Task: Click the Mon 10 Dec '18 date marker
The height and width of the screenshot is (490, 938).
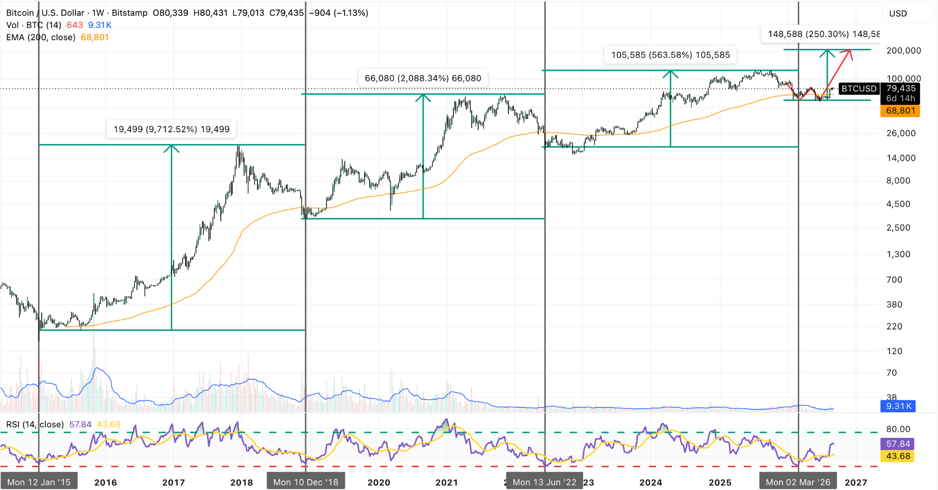Action: 305,482
